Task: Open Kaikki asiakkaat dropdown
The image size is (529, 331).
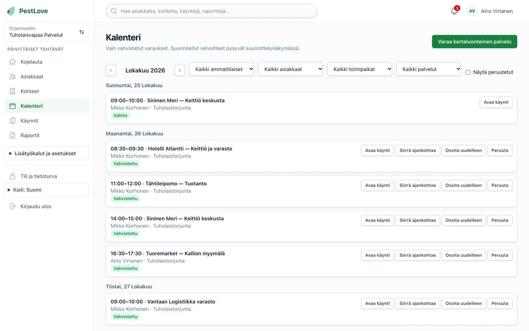Action: [290, 69]
